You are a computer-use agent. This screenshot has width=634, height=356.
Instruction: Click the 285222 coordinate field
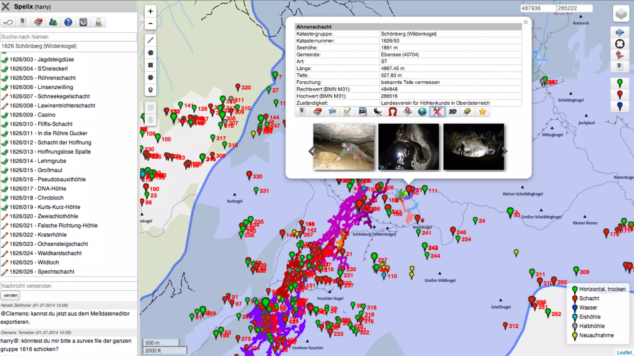575,8
